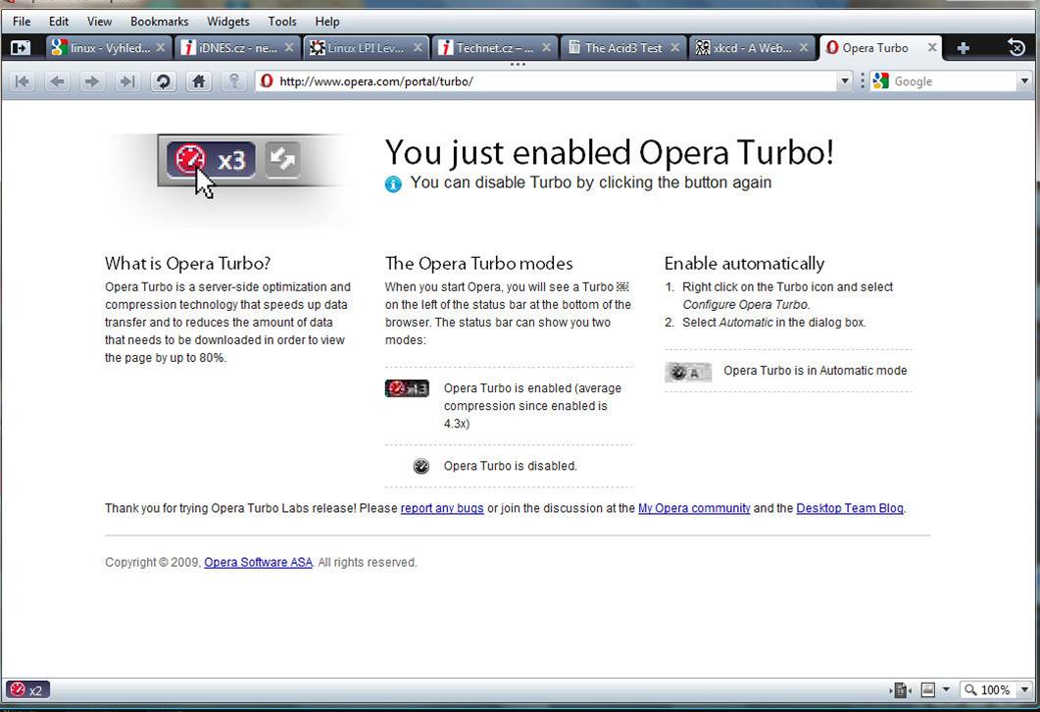Click the Back navigation arrow
The width and height of the screenshot is (1040, 712).
tap(58, 81)
